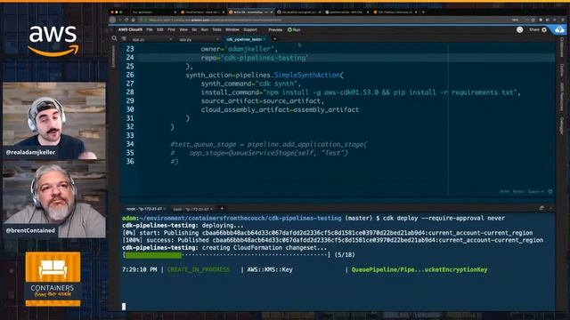Open the File menu
Screen dimensions: 570x320
[x=150, y=29]
